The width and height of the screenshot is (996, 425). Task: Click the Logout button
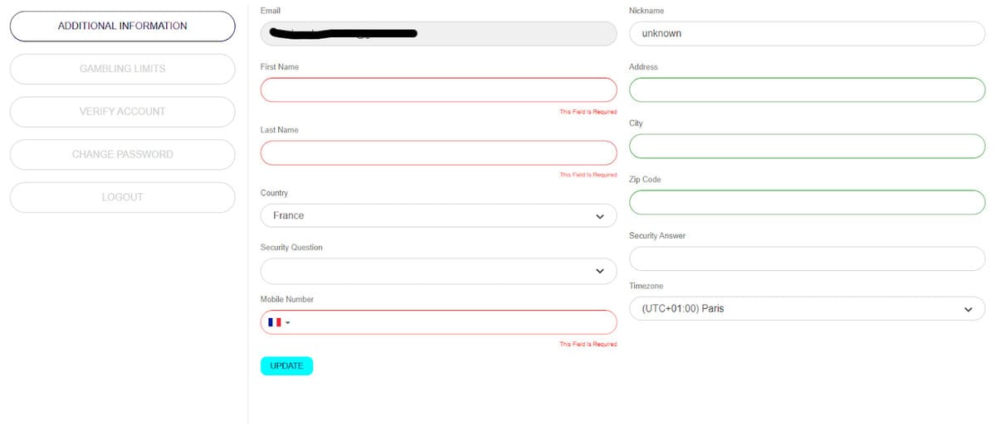click(x=123, y=197)
